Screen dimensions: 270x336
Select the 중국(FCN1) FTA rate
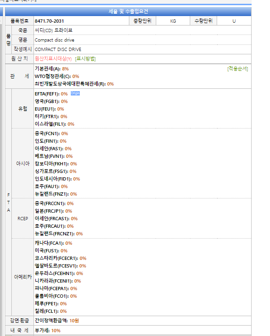(51, 133)
